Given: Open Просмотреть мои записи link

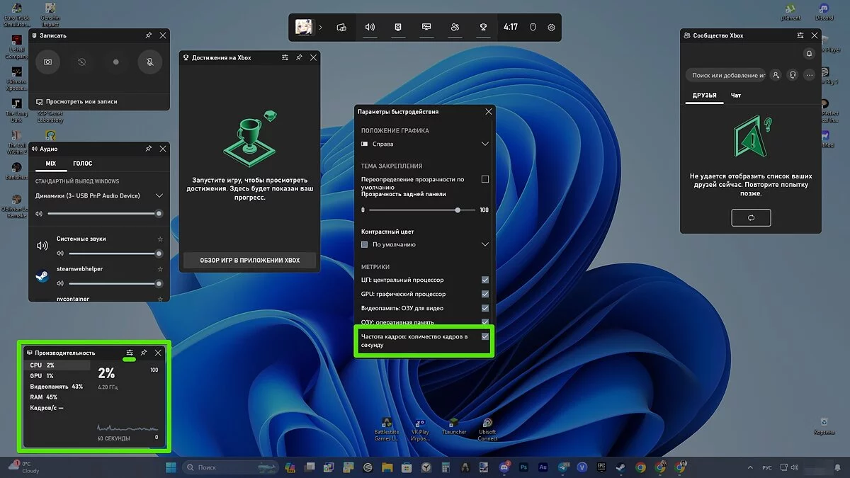Looking at the screenshot, I should pos(76,102).
